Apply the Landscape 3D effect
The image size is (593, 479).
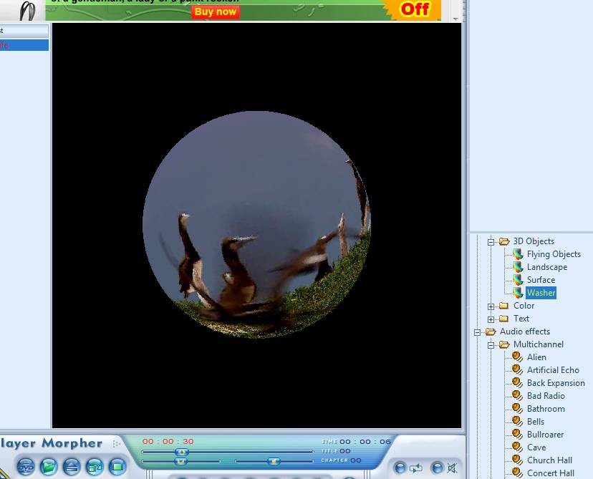coord(546,267)
